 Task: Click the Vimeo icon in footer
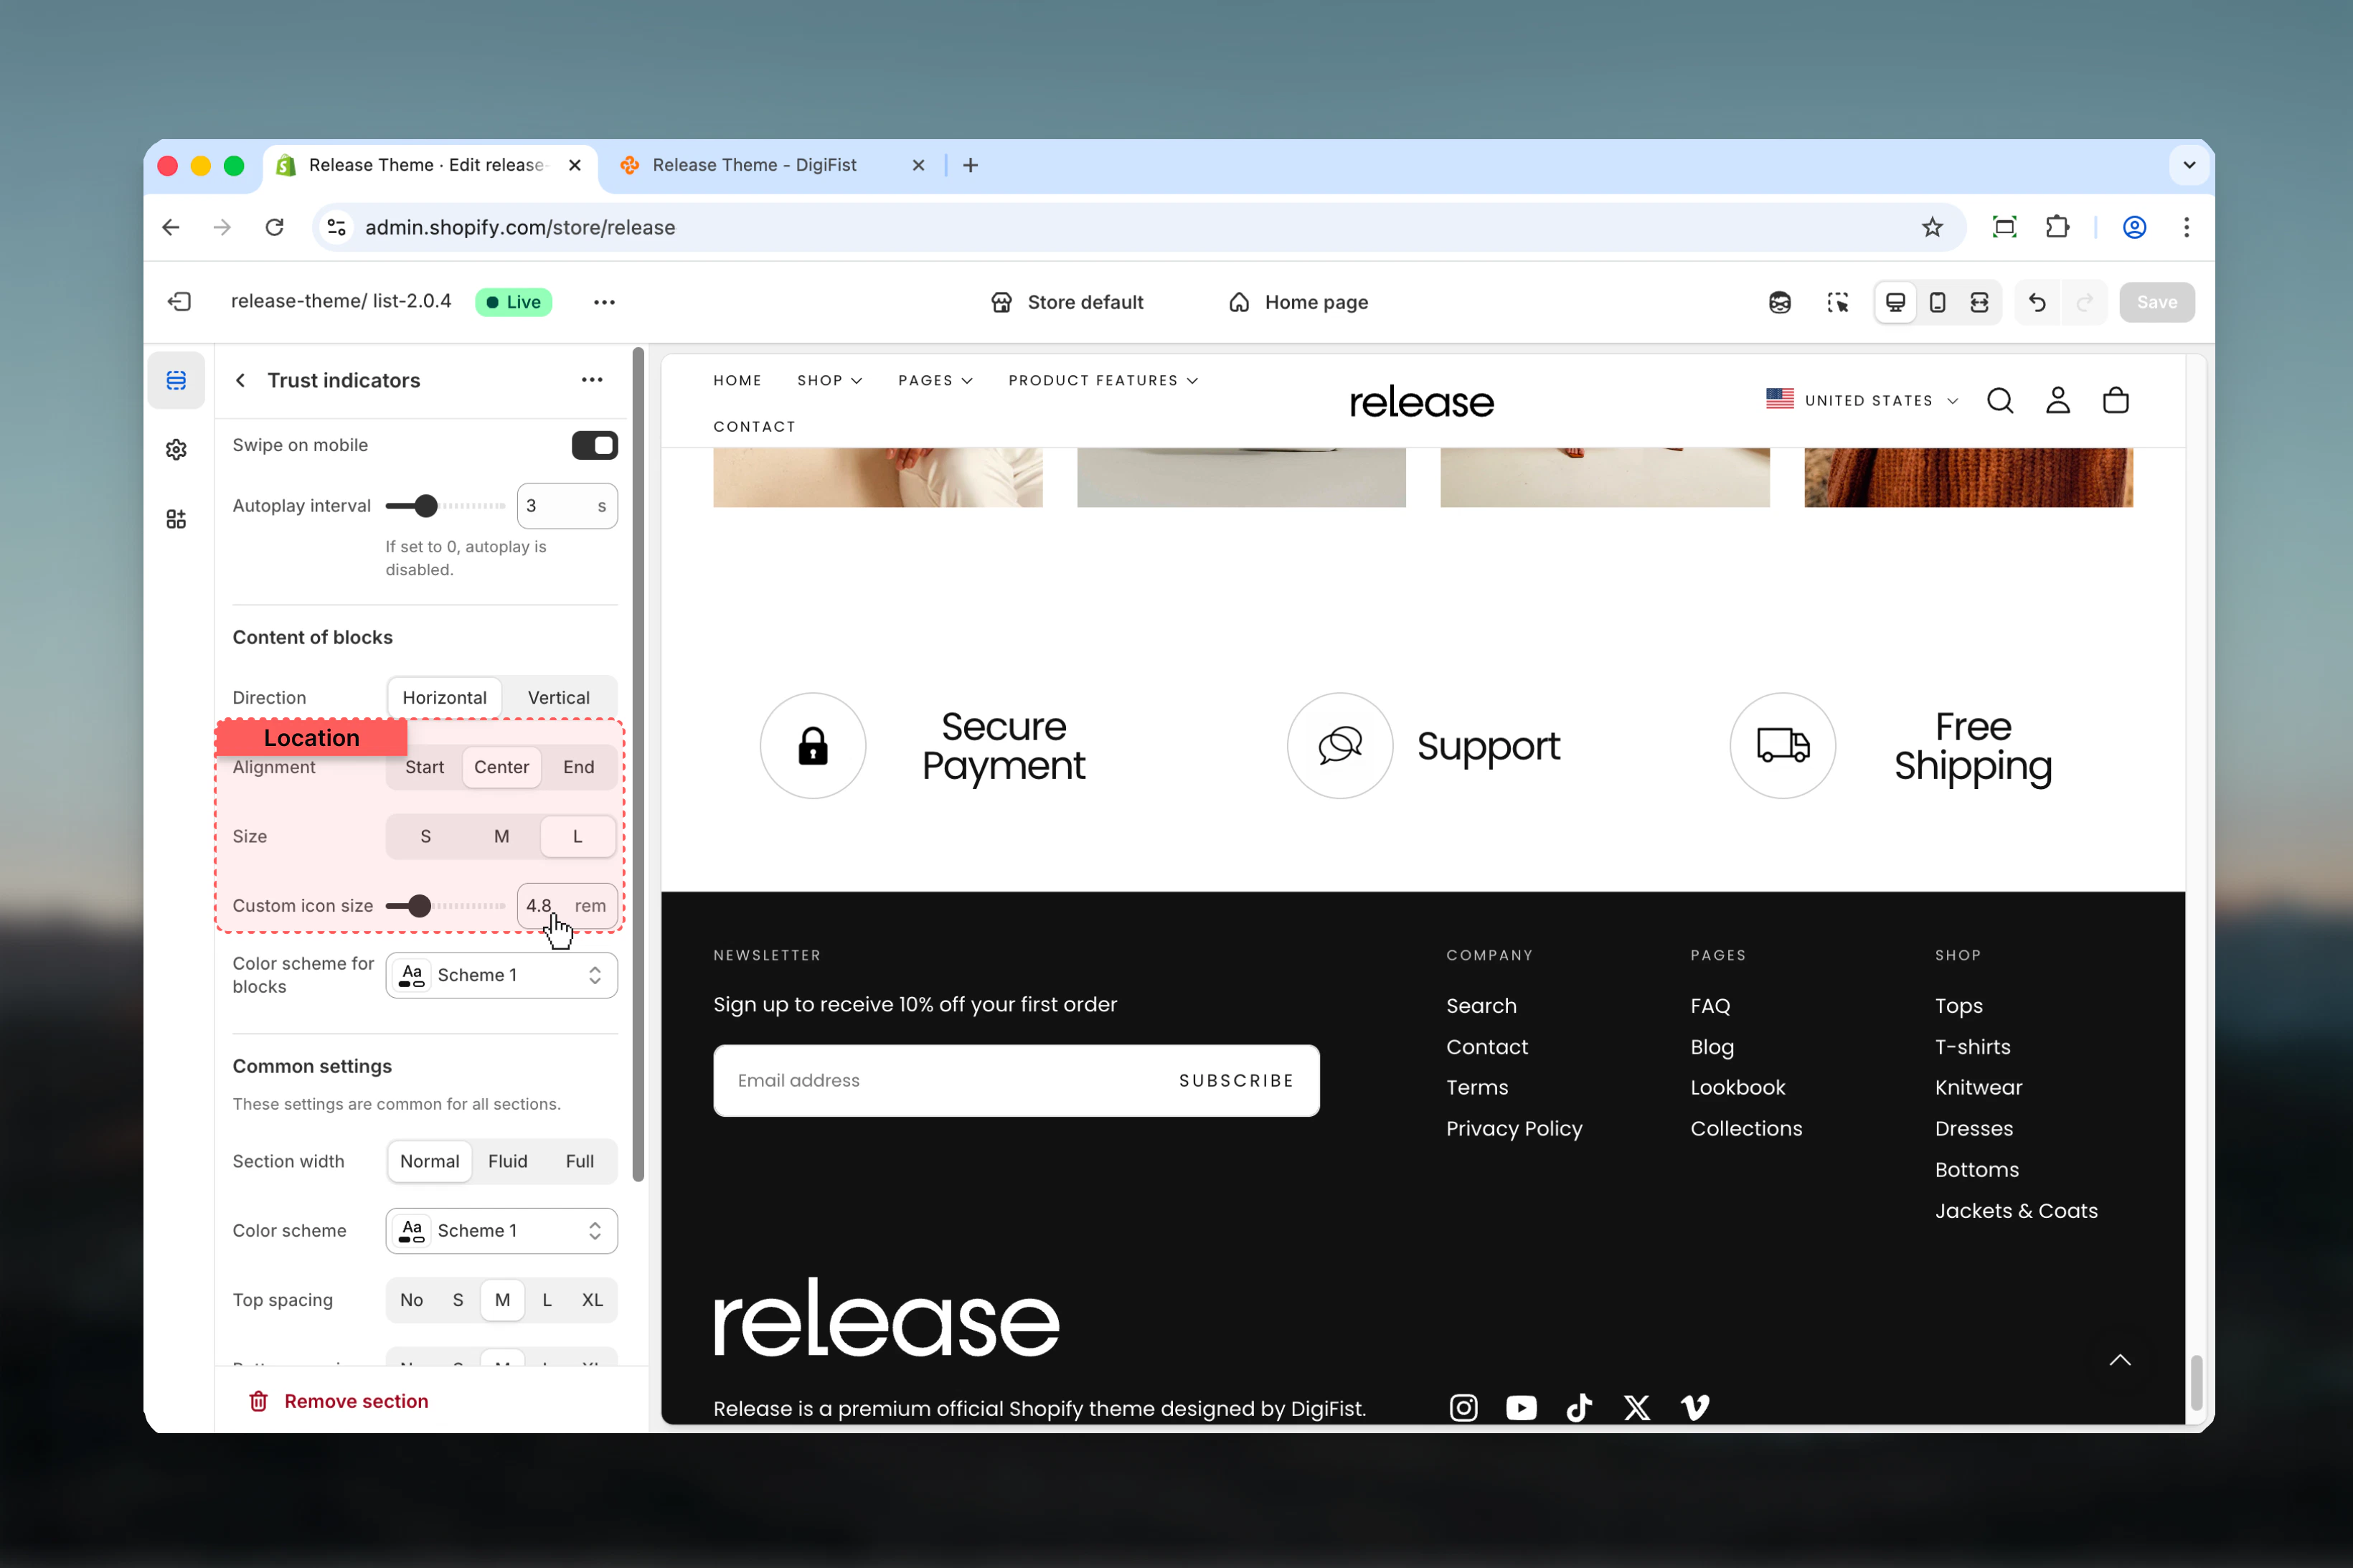[x=1695, y=1408]
